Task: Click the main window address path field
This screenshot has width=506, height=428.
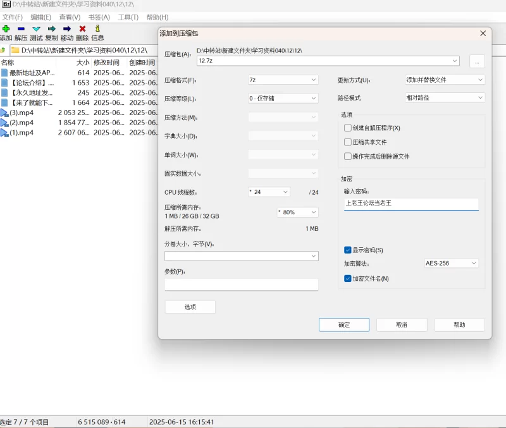Action: coord(84,50)
